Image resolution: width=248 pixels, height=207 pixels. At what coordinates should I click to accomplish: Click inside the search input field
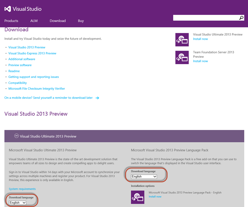coord(206,18)
